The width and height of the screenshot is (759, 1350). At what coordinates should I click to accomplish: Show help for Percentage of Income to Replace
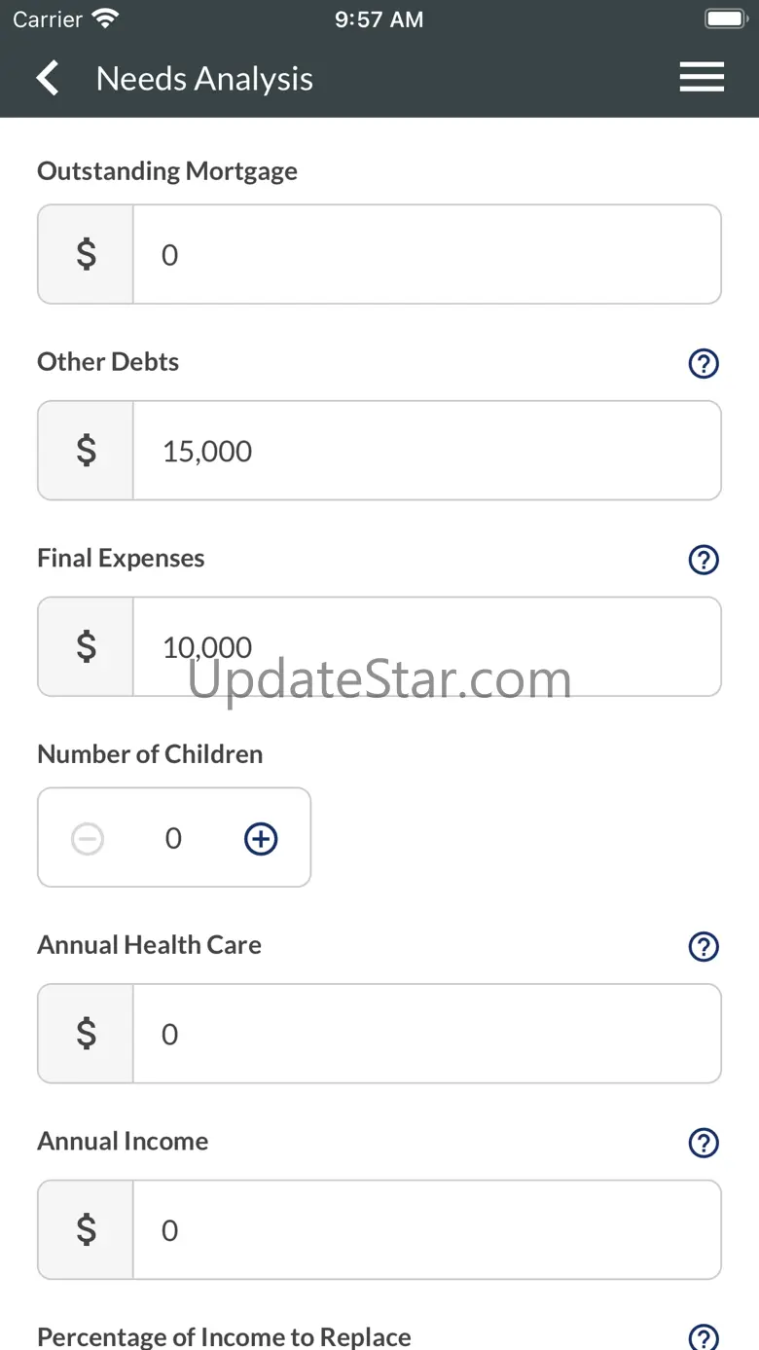click(703, 1337)
